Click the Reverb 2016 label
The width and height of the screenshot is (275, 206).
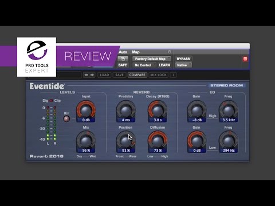pyautogui.click(x=46, y=156)
